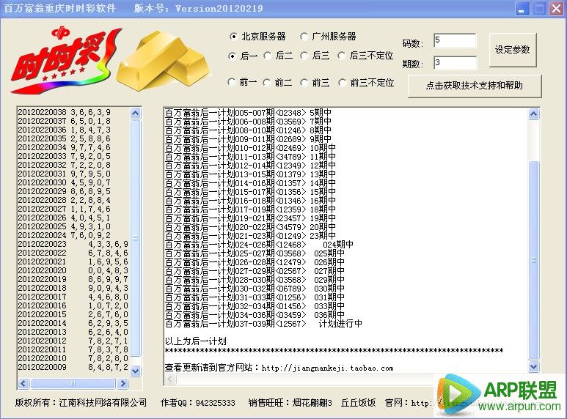The height and width of the screenshot is (419, 567).
Task: Select draw row 20120220015 2,6,7,6,0
Action: point(73,314)
